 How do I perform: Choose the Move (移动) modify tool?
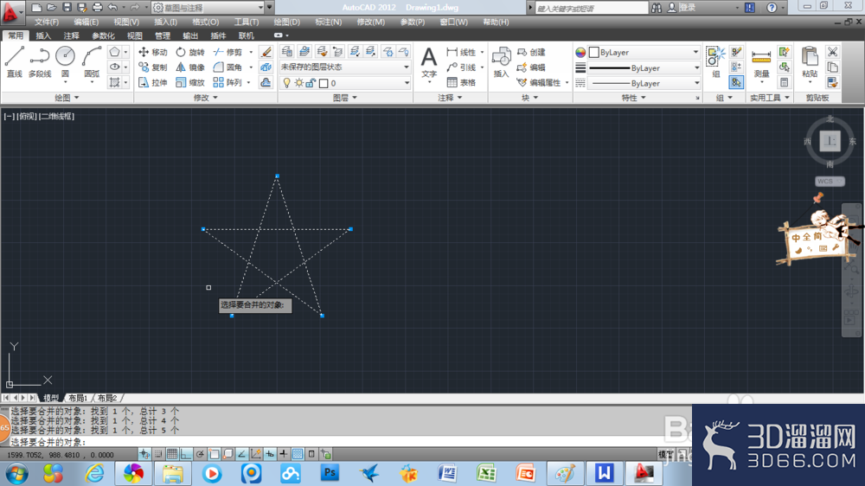153,52
